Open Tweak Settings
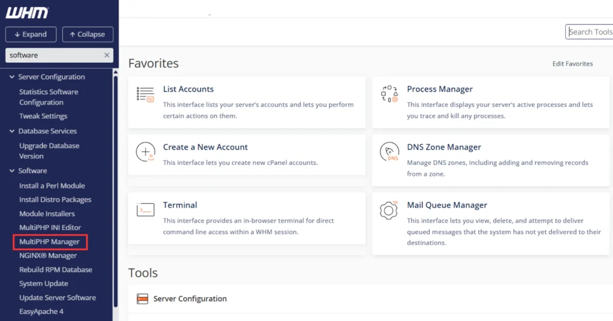613x321 pixels. coord(43,116)
